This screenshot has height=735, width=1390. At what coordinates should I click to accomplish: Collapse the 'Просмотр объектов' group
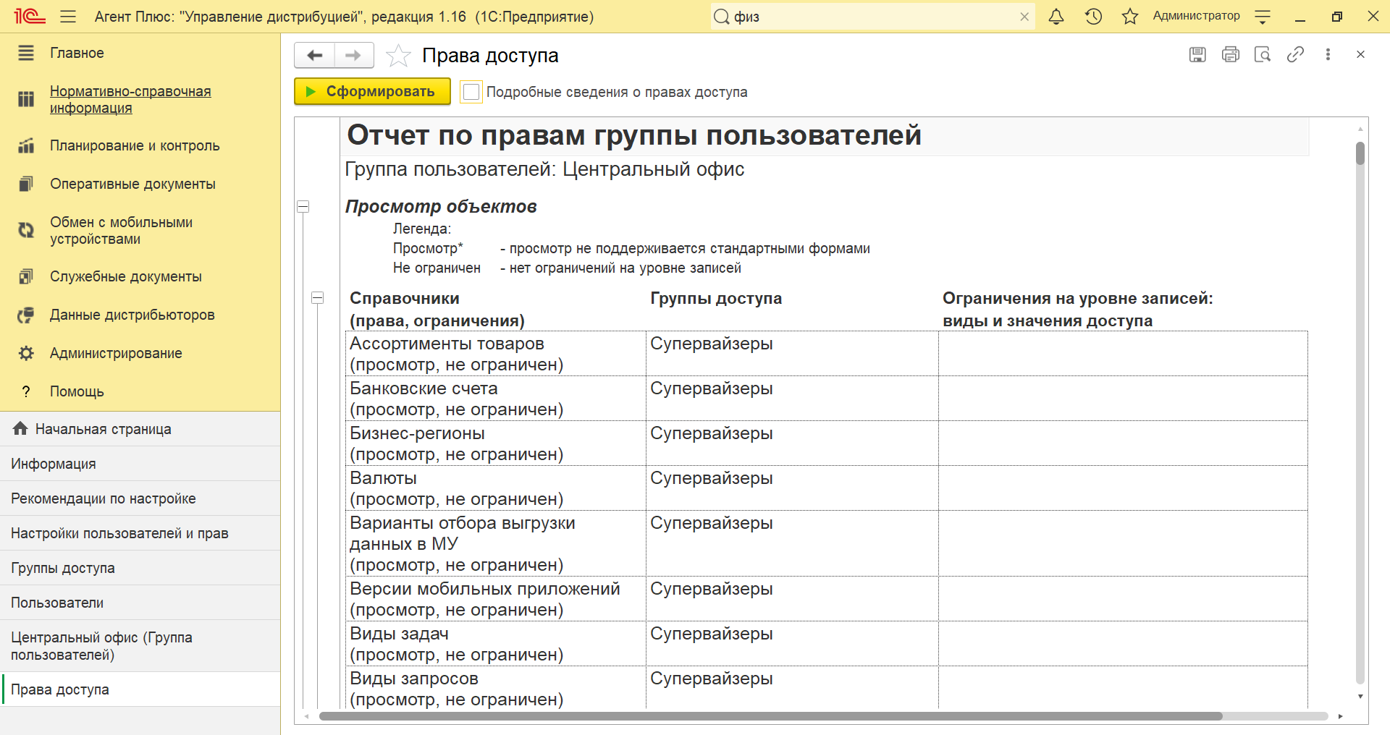[x=303, y=207]
